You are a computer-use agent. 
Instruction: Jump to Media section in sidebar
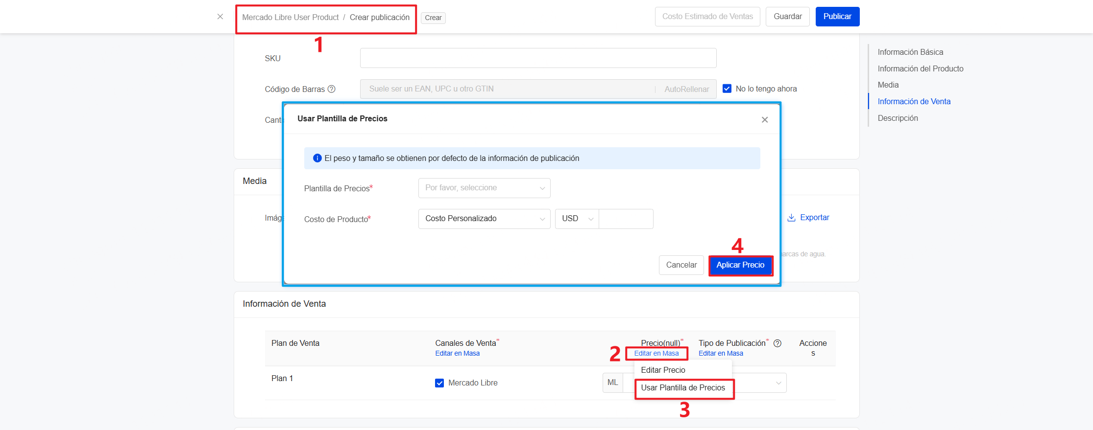tap(888, 85)
